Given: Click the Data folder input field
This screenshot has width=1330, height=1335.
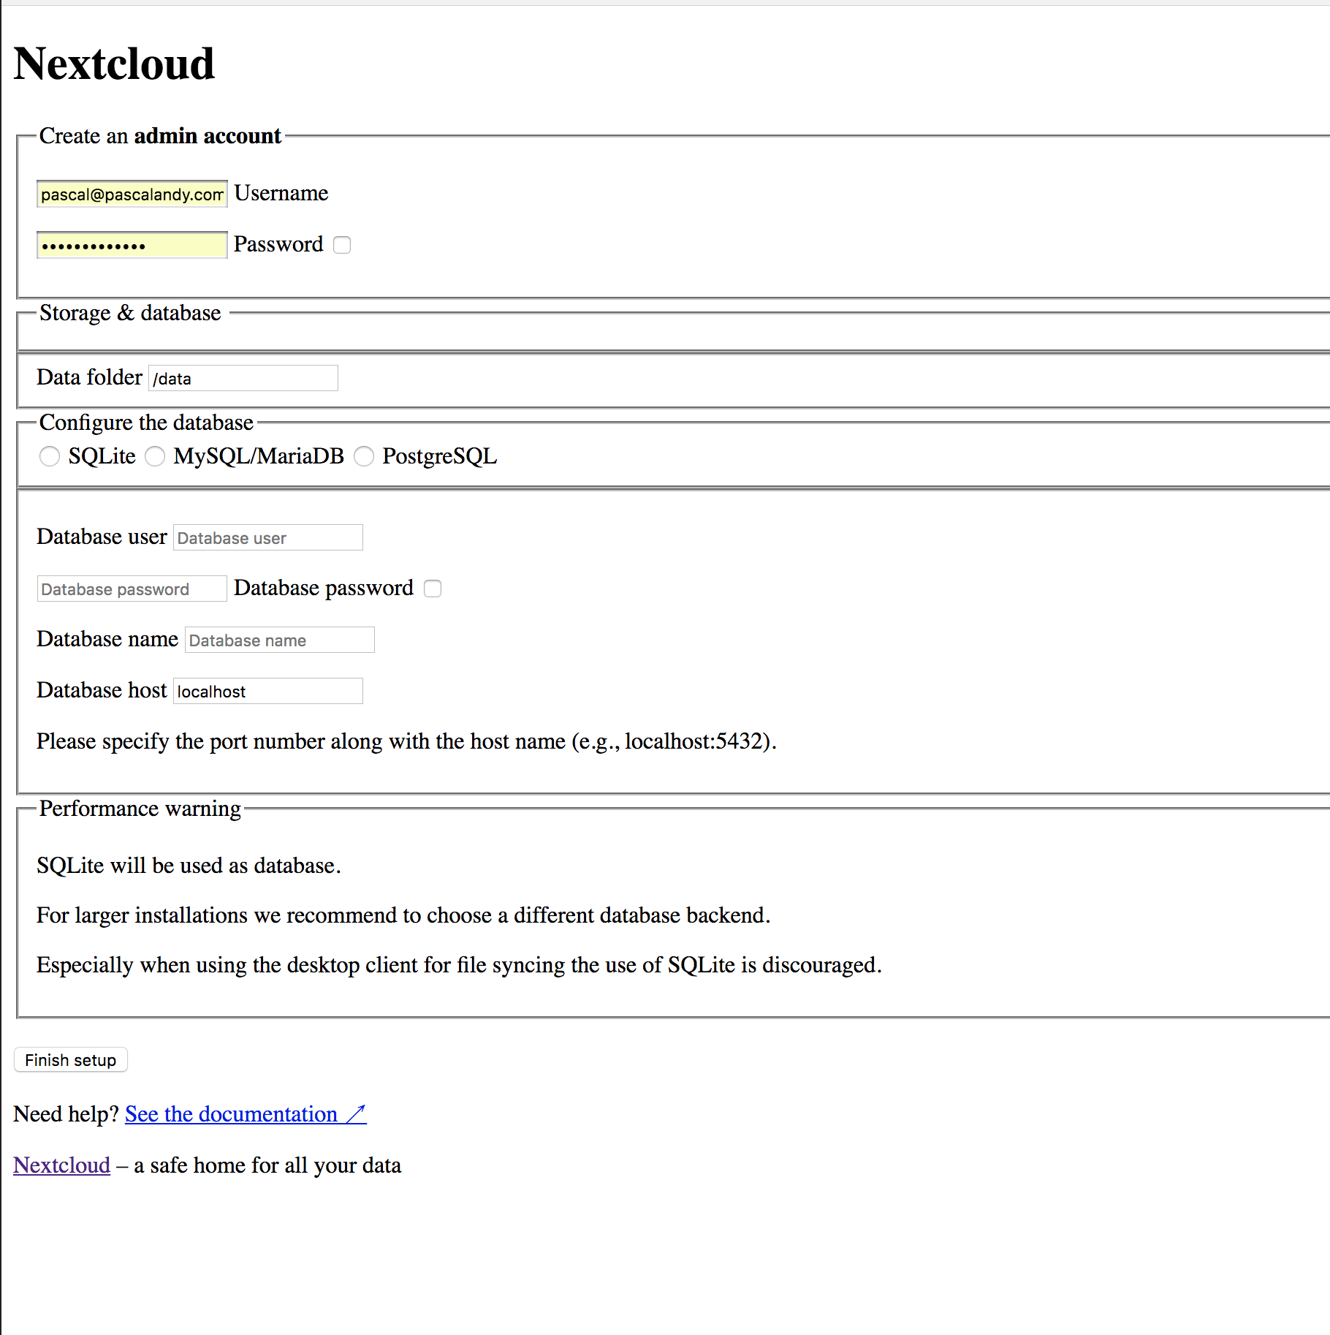Looking at the screenshot, I should click(x=243, y=378).
